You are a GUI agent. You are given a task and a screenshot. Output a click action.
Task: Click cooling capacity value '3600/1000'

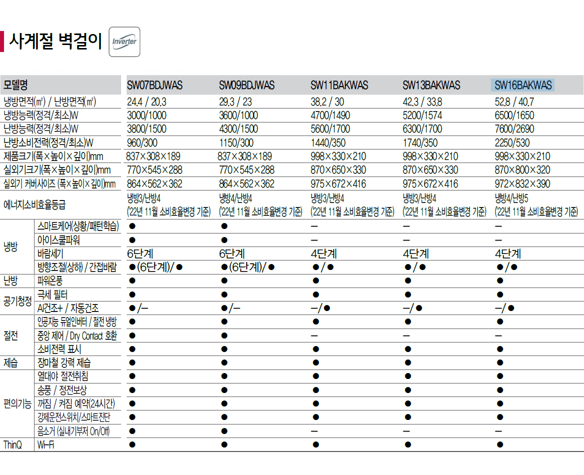238,115
